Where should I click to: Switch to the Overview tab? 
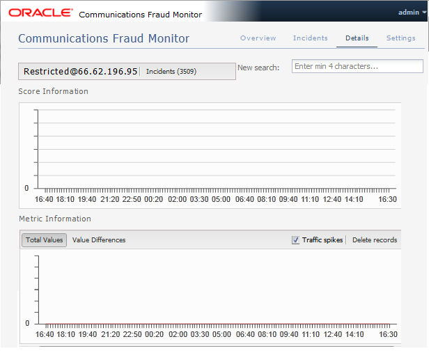(258, 38)
